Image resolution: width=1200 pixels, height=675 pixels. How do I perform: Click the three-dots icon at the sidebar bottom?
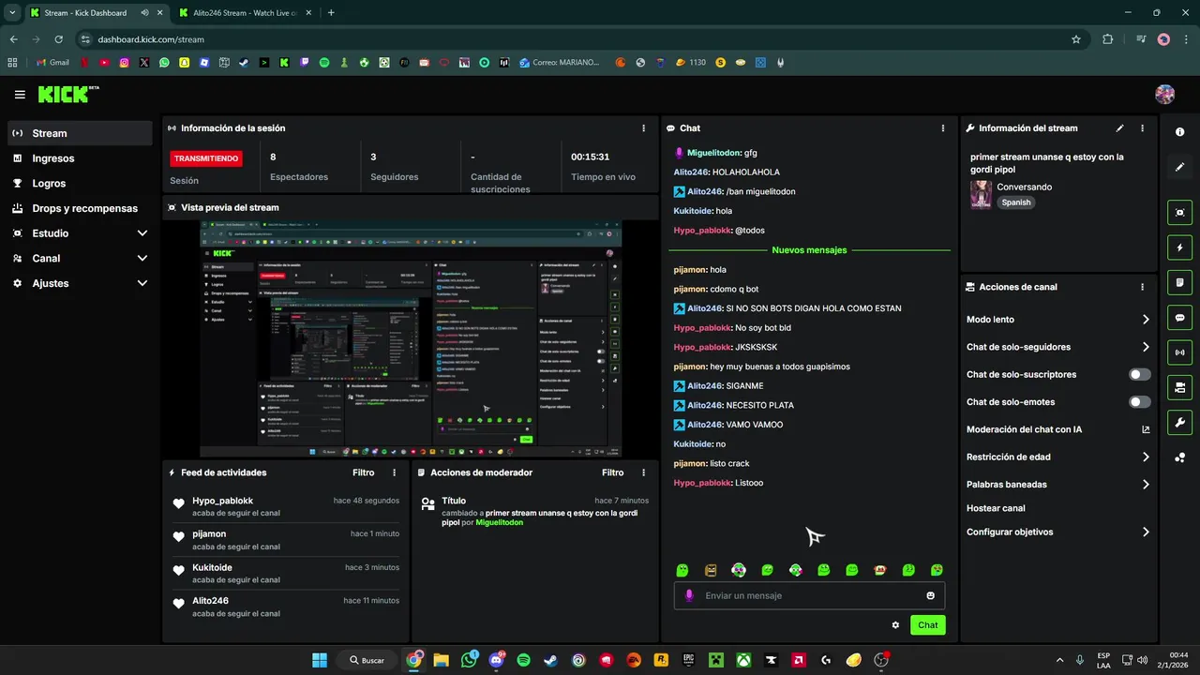1180,457
